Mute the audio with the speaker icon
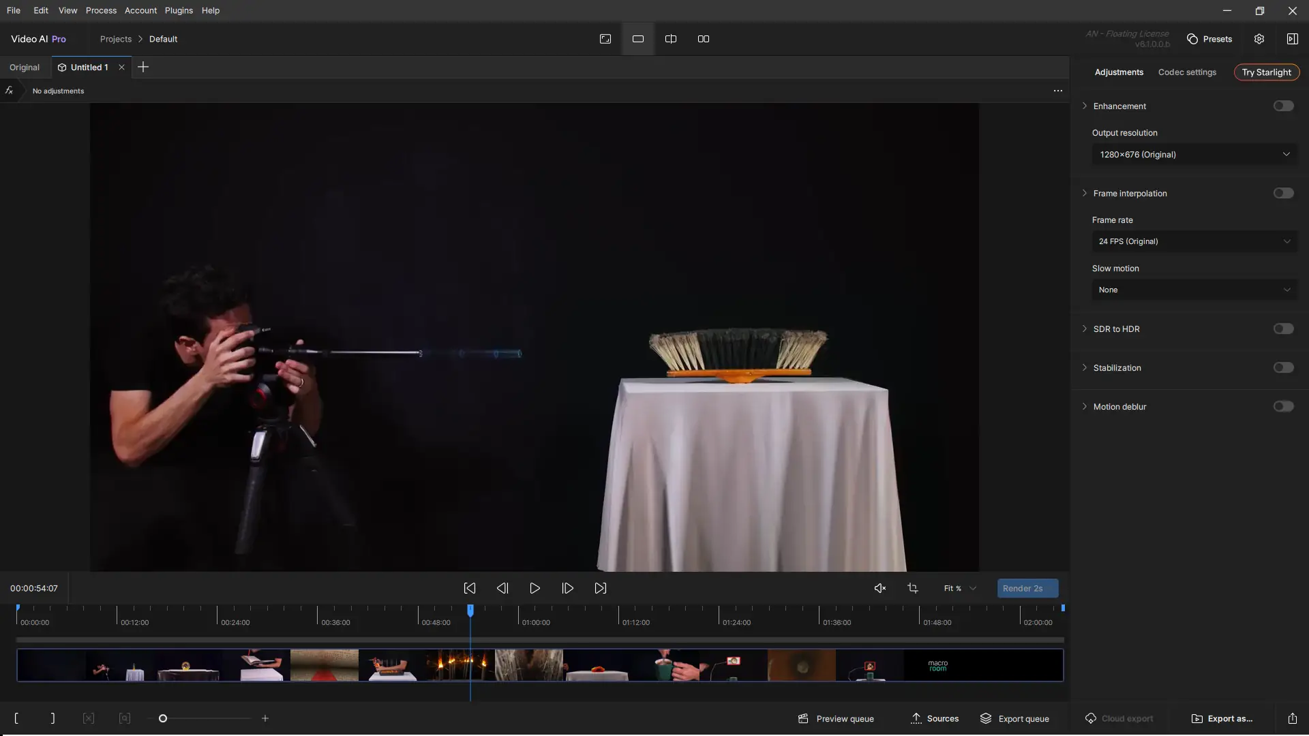This screenshot has height=736, width=1309. 879,588
